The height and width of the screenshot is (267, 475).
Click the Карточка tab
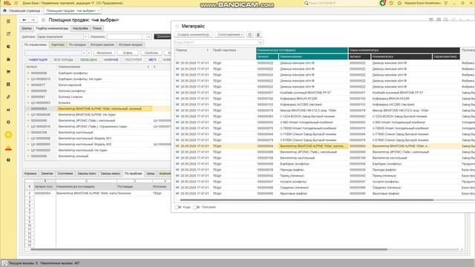tap(58, 44)
